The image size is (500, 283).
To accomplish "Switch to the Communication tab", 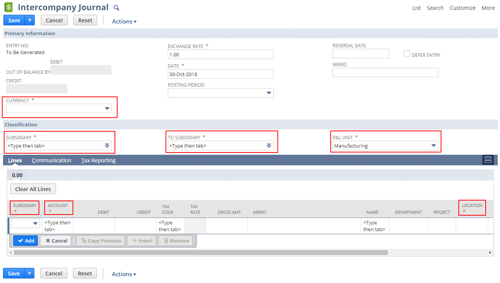I will click(51, 160).
